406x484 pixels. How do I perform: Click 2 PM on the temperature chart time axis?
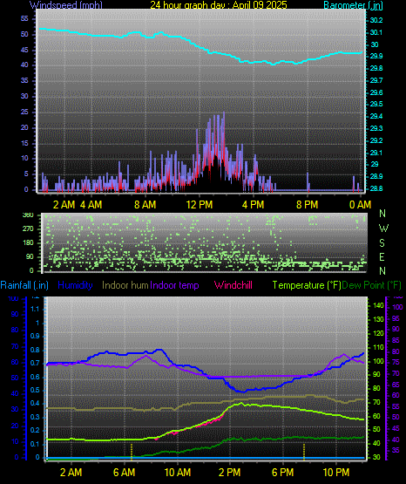pos(230,473)
